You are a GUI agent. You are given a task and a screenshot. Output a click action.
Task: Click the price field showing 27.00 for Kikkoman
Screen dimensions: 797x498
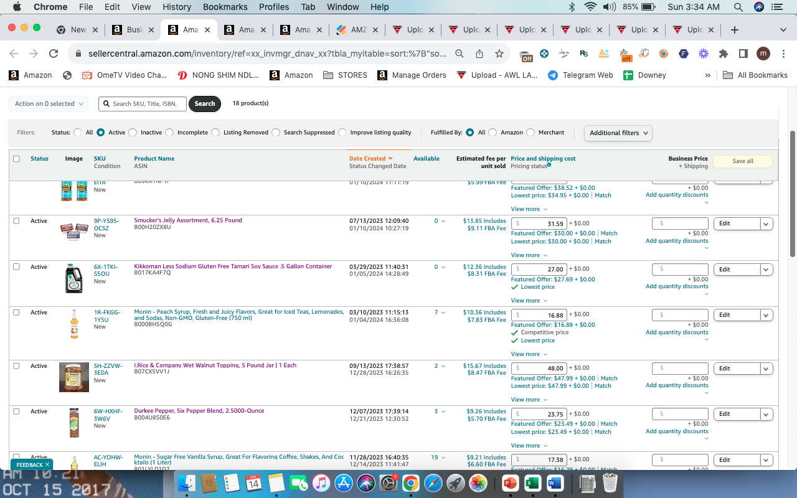tap(539, 270)
